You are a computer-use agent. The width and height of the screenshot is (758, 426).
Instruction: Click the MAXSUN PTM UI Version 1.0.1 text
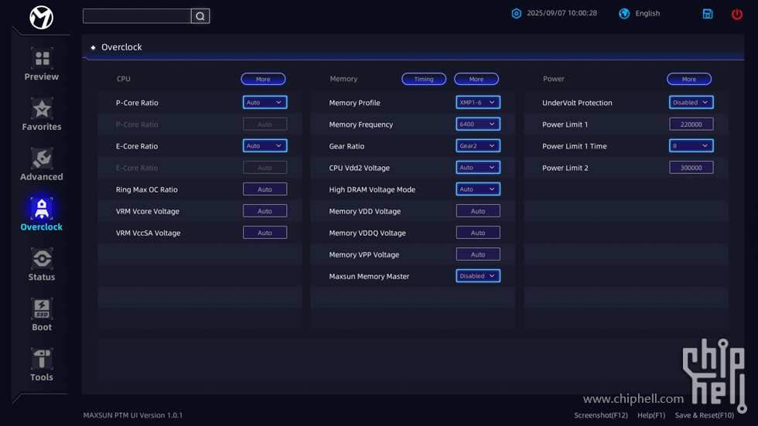pos(133,415)
